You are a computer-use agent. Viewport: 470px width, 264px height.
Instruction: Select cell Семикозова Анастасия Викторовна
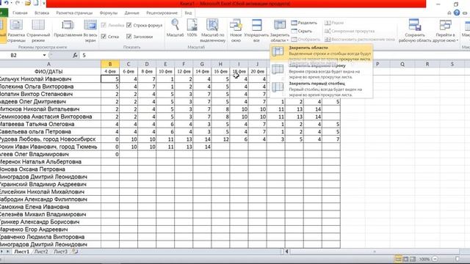coord(51,117)
